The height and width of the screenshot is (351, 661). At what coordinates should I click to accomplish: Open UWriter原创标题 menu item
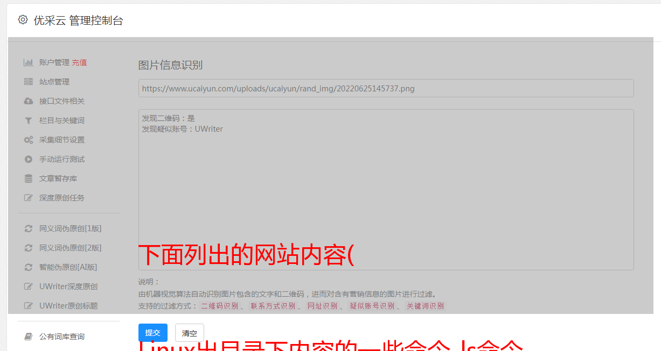tap(68, 306)
